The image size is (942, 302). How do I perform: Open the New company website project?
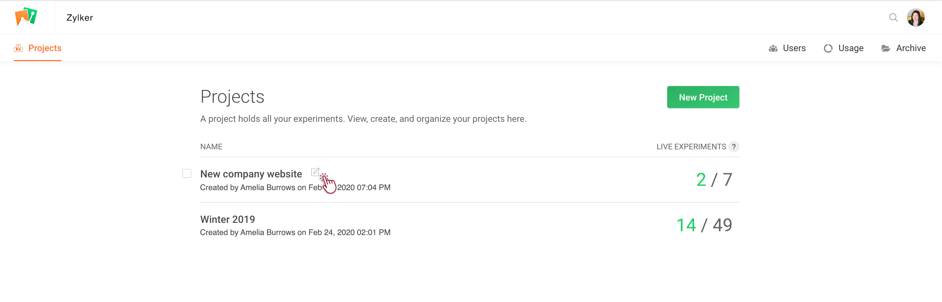point(251,174)
